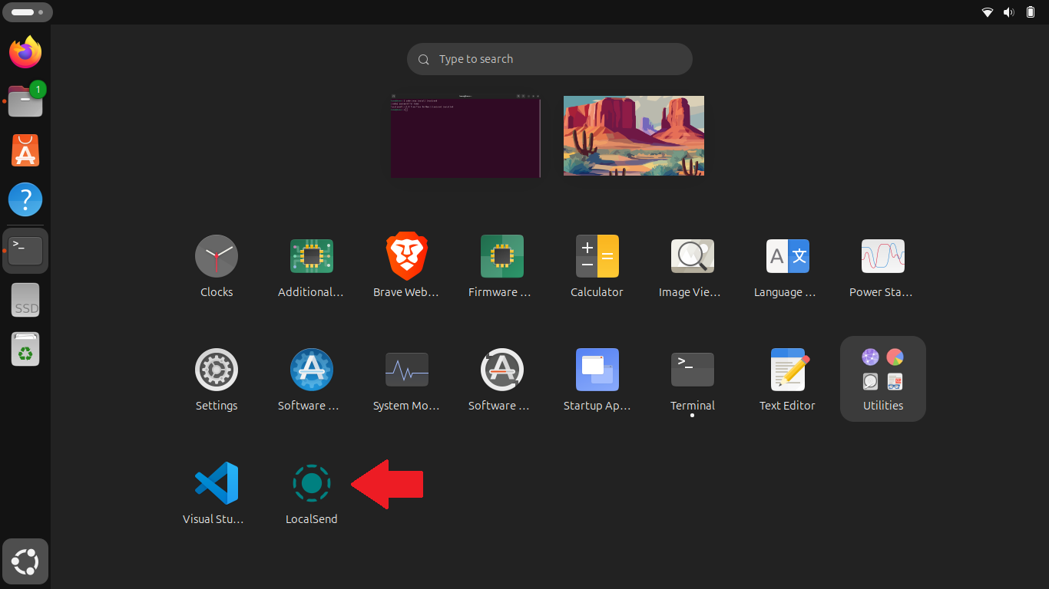This screenshot has width=1049, height=589.
Task: Launch Firefox from the dock
Action: coord(25,52)
